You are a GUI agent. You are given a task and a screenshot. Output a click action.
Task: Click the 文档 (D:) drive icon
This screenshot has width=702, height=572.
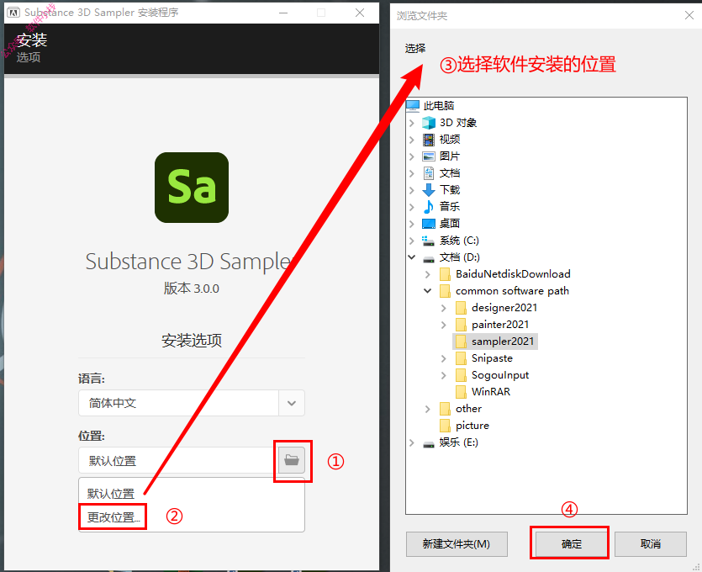point(429,258)
